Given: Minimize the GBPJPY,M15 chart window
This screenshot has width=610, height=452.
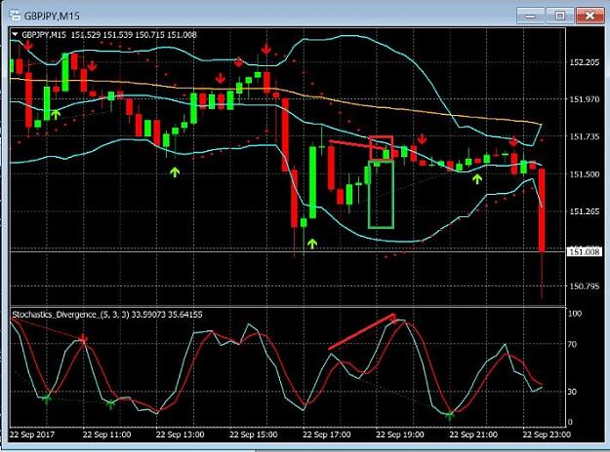Looking at the screenshot, I should tap(530, 16).
